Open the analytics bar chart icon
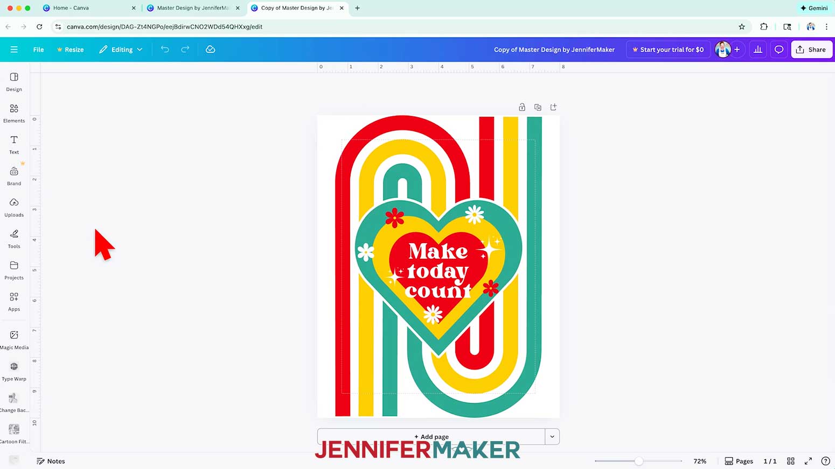Screen dimensions: 835x469 coord(758,49)
